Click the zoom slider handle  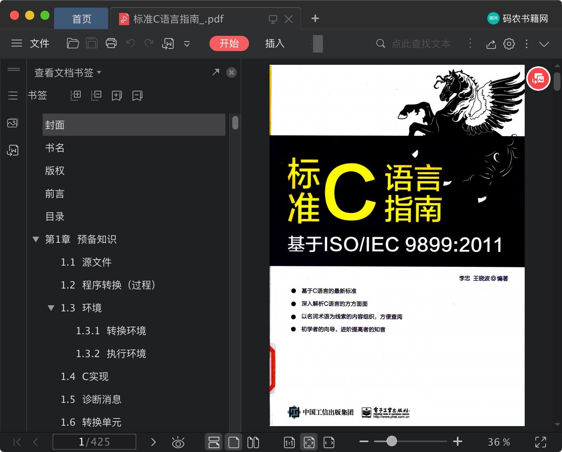pyautogui.click(x=391, y=441)
